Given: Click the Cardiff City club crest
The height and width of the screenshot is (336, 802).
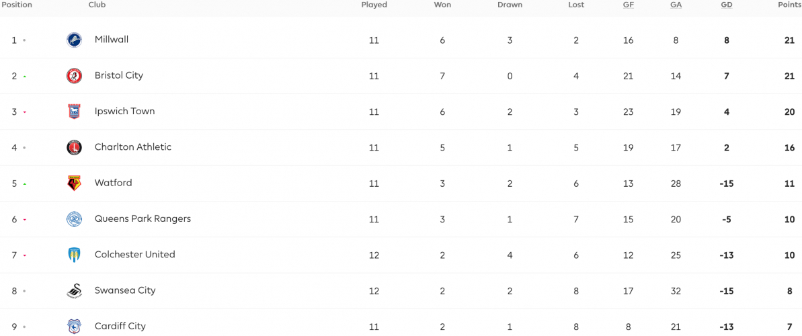Looking at the screenshot, I should click(x=74, y=327).
